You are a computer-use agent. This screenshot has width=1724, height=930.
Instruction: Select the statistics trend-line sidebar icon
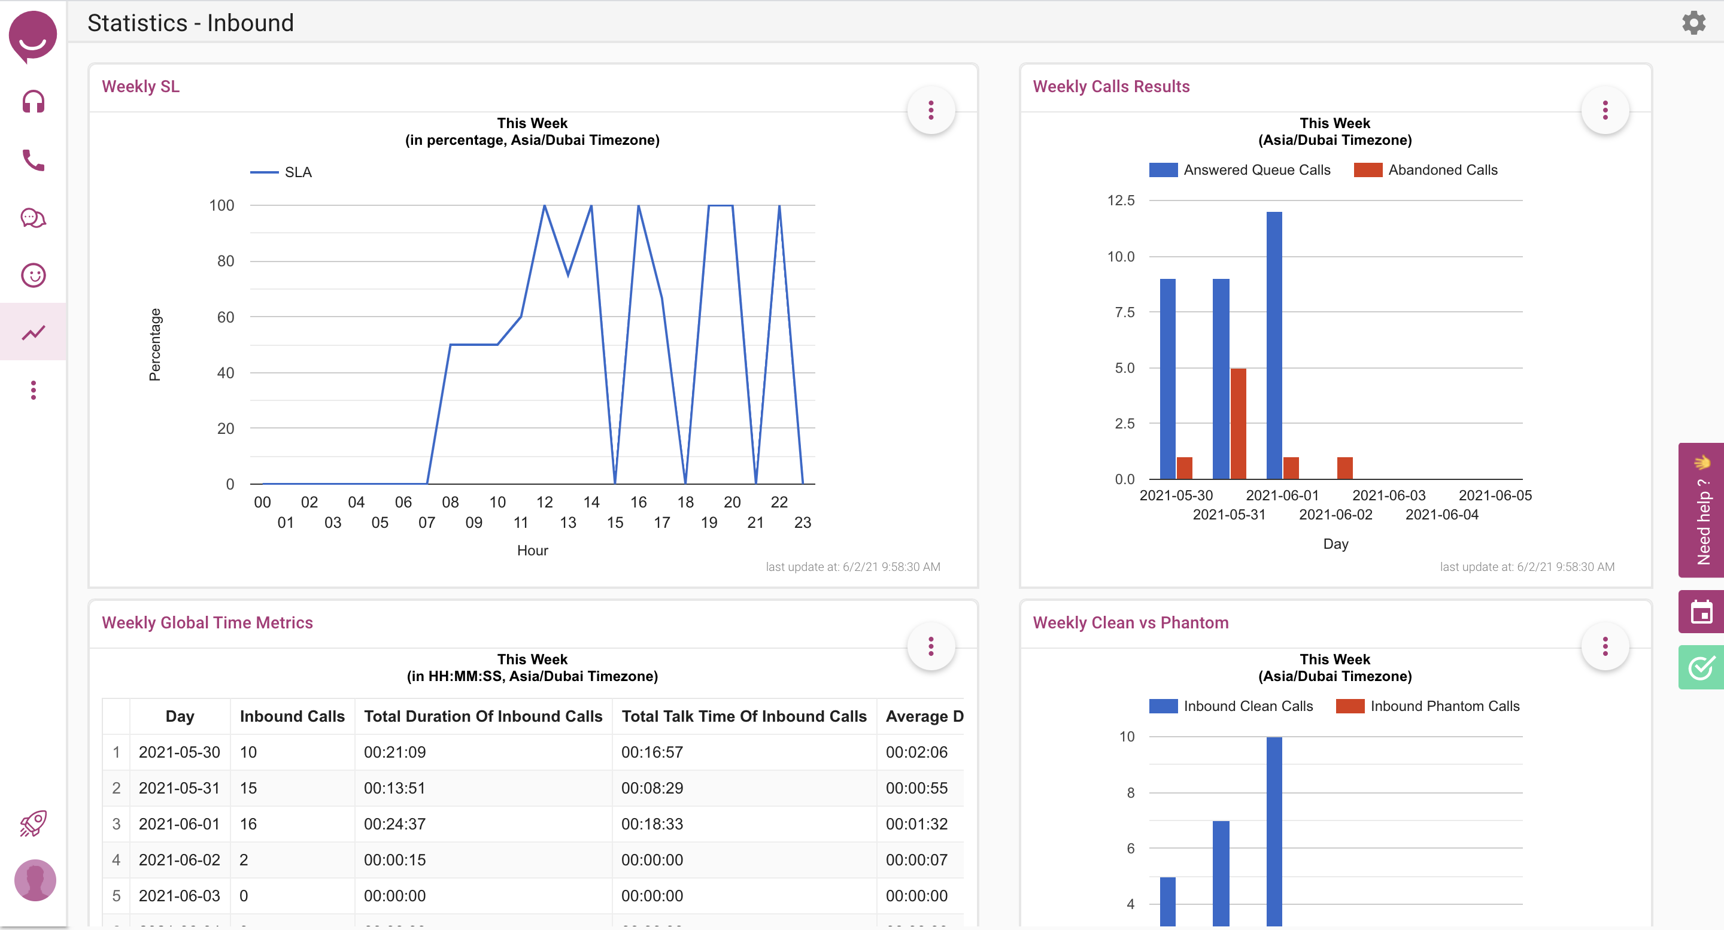33,333
